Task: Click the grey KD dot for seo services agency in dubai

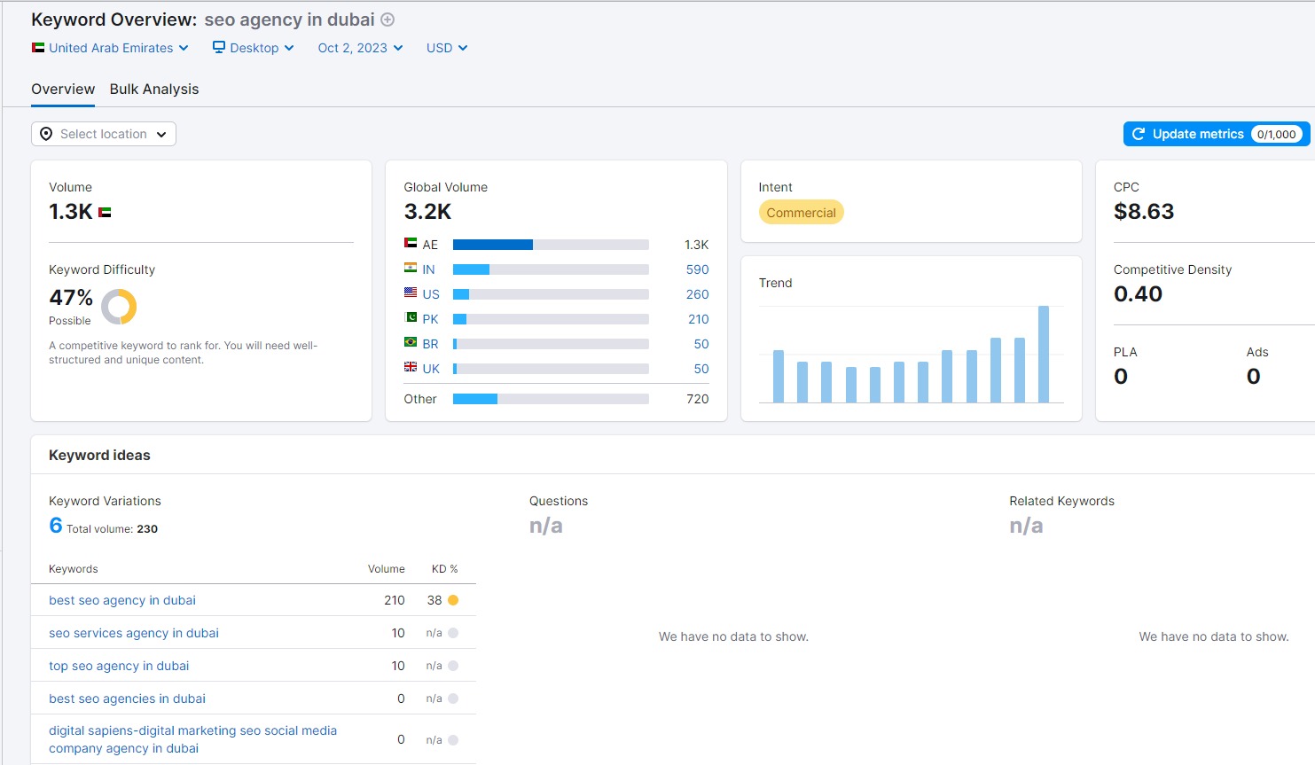Action: (453, 633)
